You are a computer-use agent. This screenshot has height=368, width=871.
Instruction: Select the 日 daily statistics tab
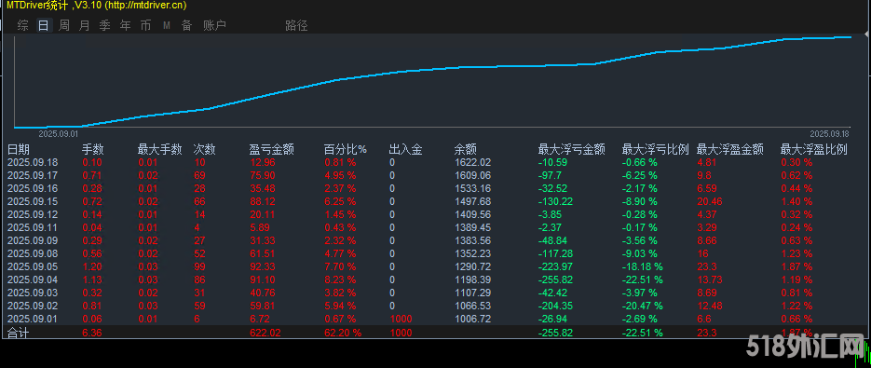click(44, 25)
